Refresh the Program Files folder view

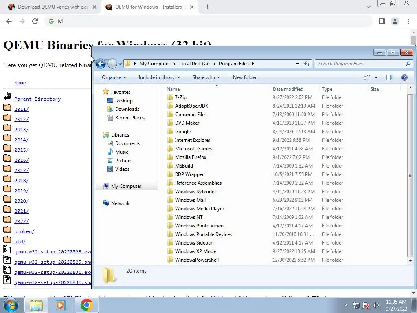pos(307,64)
